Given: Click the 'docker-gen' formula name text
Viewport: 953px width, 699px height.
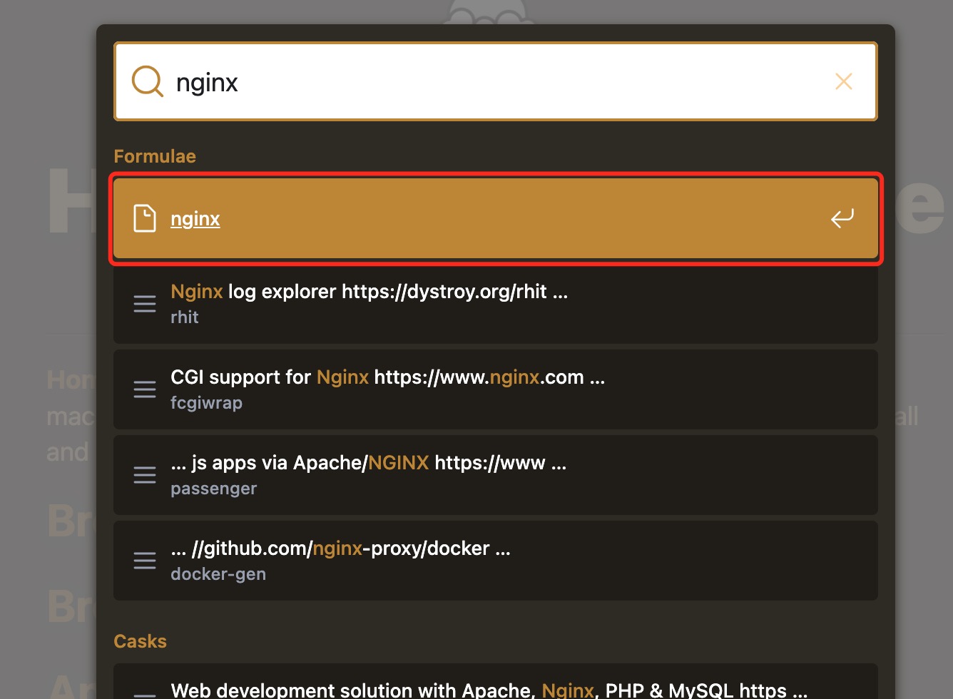Looking at the screenshot, I should tap(218, 574).
